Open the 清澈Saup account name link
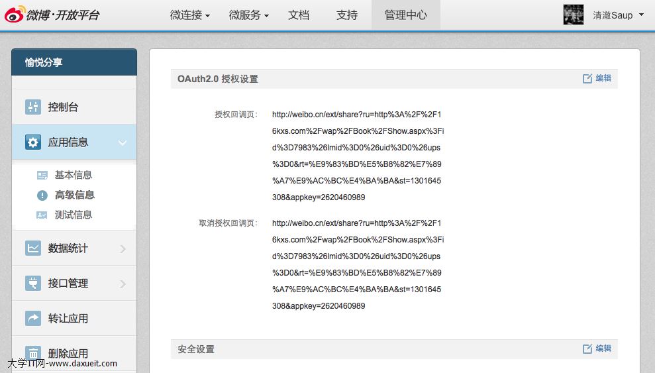 point(613,15)
